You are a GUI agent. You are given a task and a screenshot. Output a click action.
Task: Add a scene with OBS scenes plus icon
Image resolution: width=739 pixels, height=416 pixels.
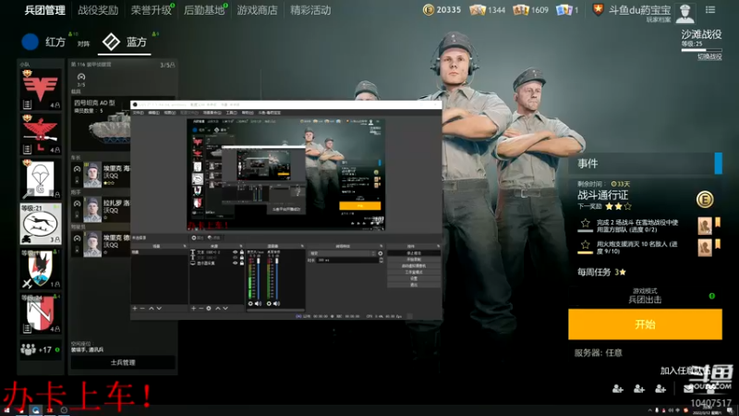[x=135, y=308]
